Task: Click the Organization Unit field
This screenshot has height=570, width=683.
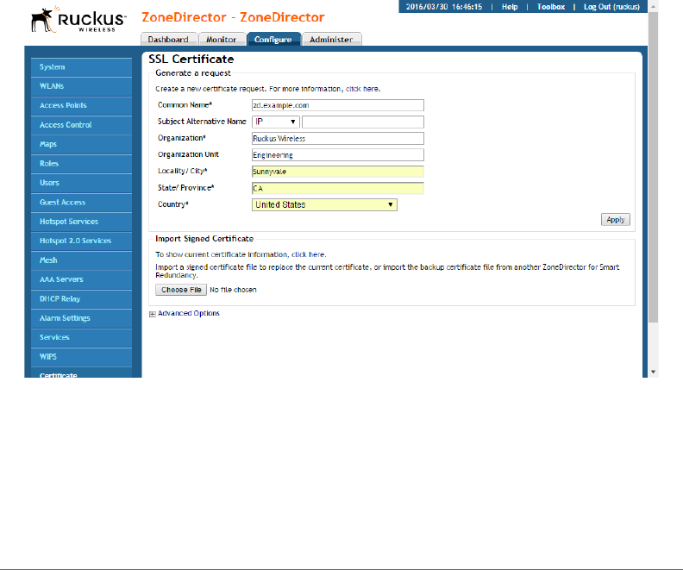Action: (x=337, y=155)
